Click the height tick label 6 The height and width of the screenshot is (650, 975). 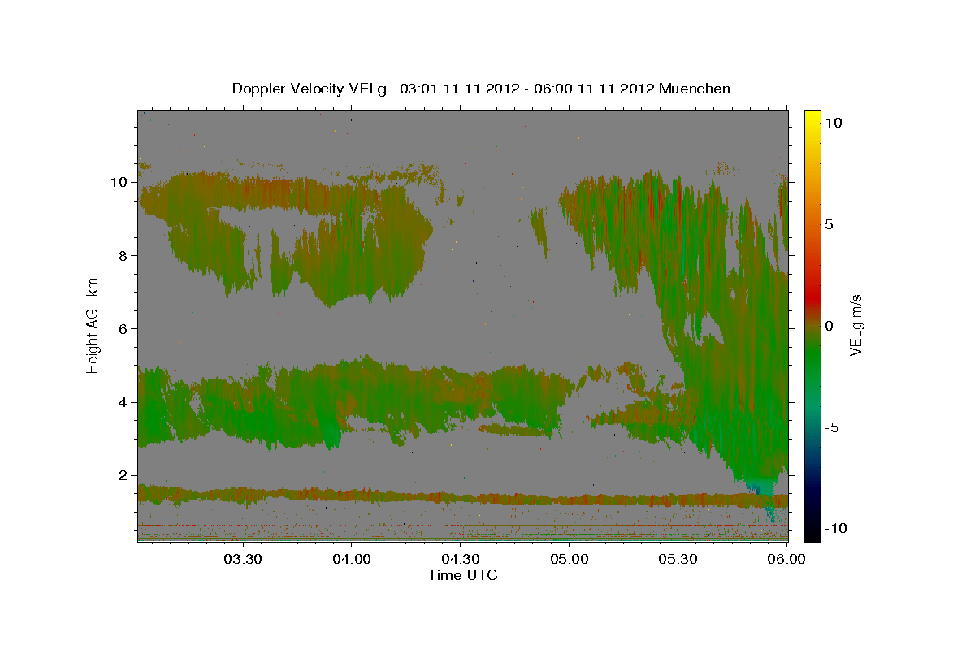[x=123, y=328]
